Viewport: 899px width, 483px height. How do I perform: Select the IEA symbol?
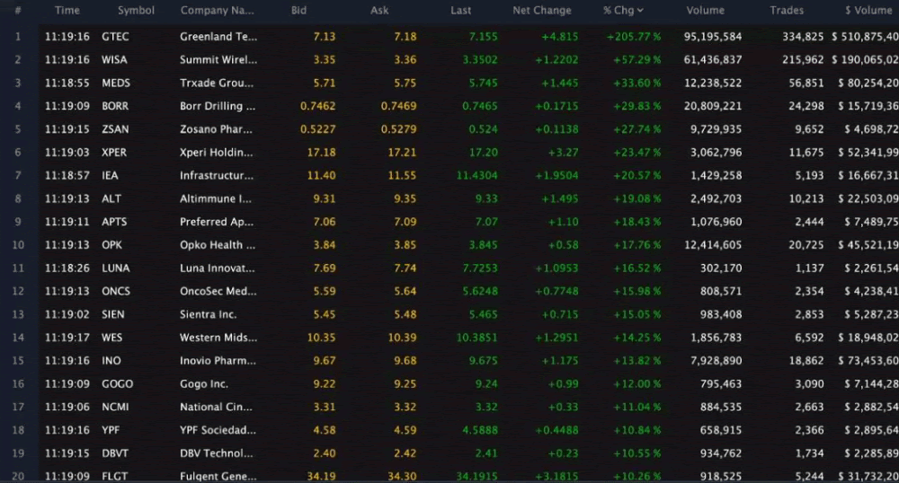coord(110,176)
